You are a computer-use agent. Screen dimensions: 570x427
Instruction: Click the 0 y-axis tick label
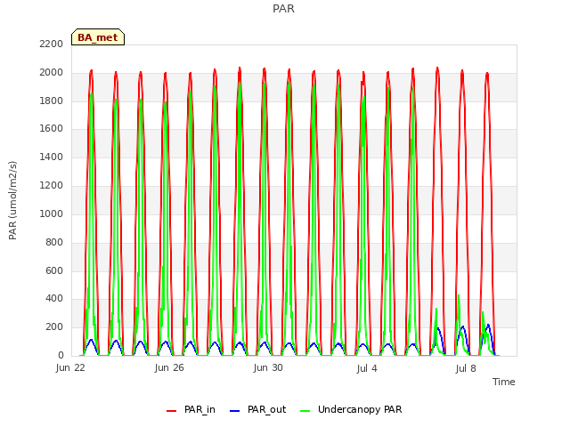pos(61,356)
